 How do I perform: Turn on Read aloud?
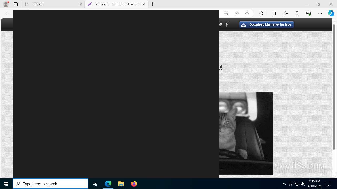(236, 13)
